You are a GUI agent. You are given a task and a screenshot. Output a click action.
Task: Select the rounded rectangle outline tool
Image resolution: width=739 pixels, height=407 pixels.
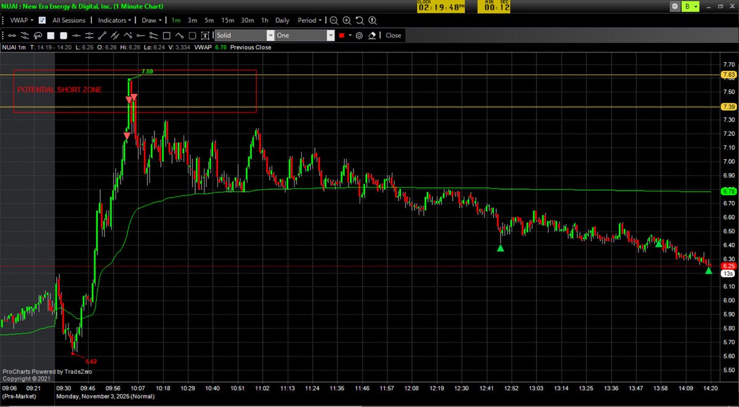(x=192, y=36)
